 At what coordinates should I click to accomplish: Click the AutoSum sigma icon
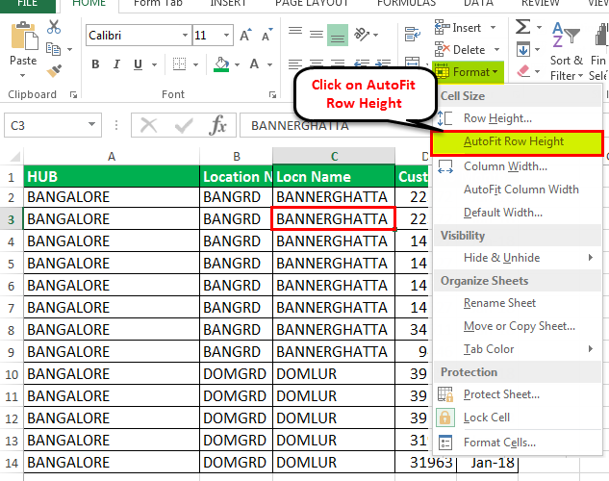pyautogui.click(x=522, y=27)
